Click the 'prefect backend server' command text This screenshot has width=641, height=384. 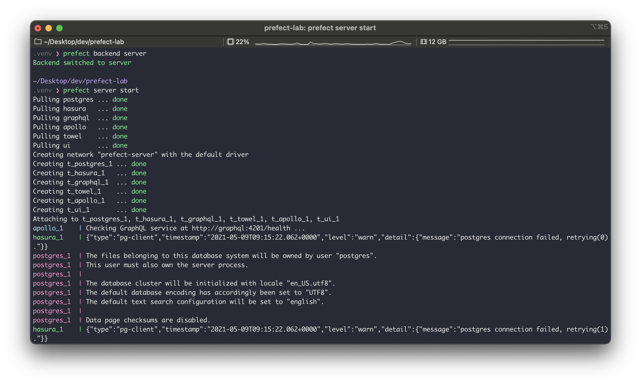[x=105, y=54]
